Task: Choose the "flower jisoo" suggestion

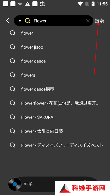Action: pos(55,47)
